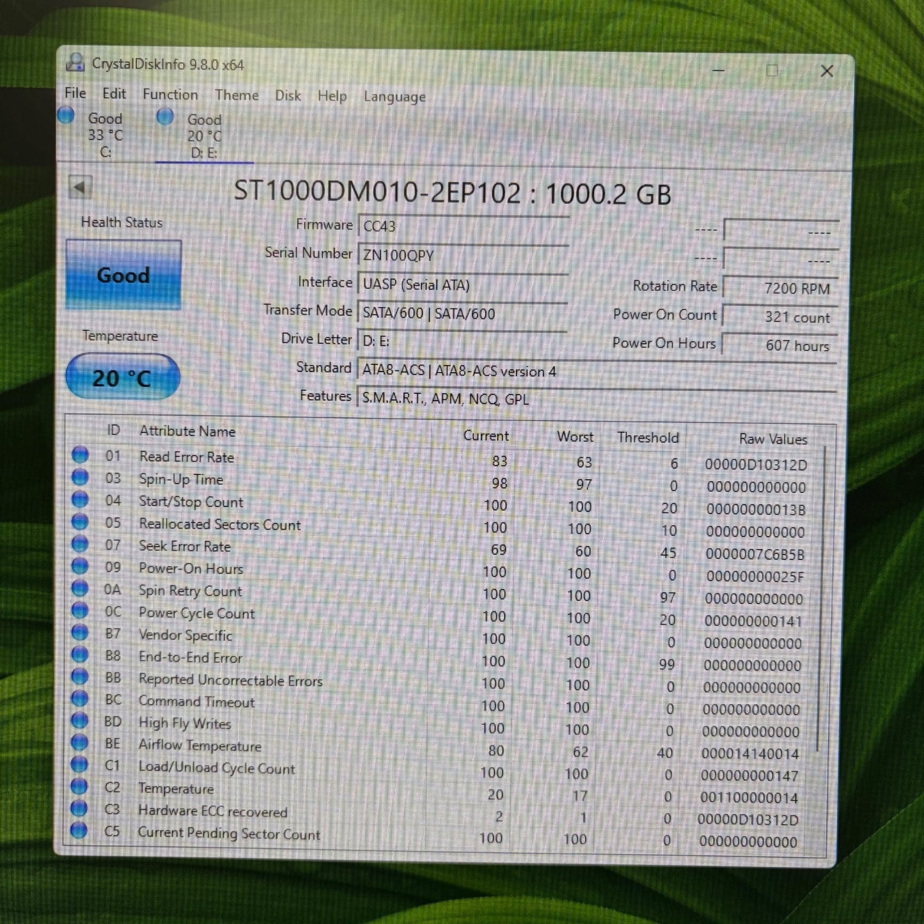Click raw value 0000007C6B5B

click(755, 554)
